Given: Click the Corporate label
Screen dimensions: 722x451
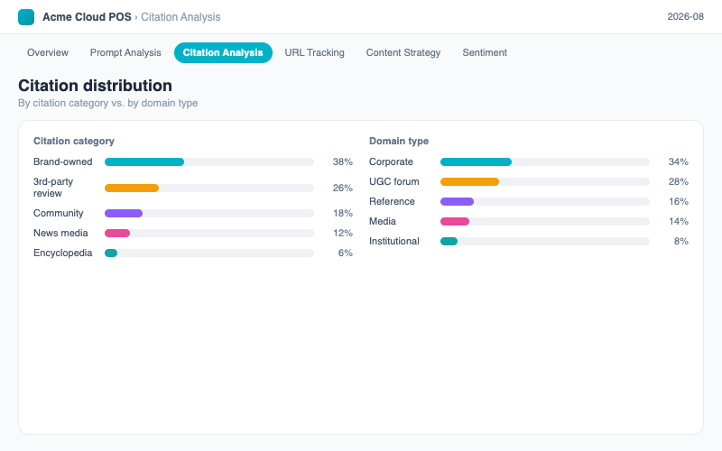Looking at the screenshot, I should tap(391, 162).
